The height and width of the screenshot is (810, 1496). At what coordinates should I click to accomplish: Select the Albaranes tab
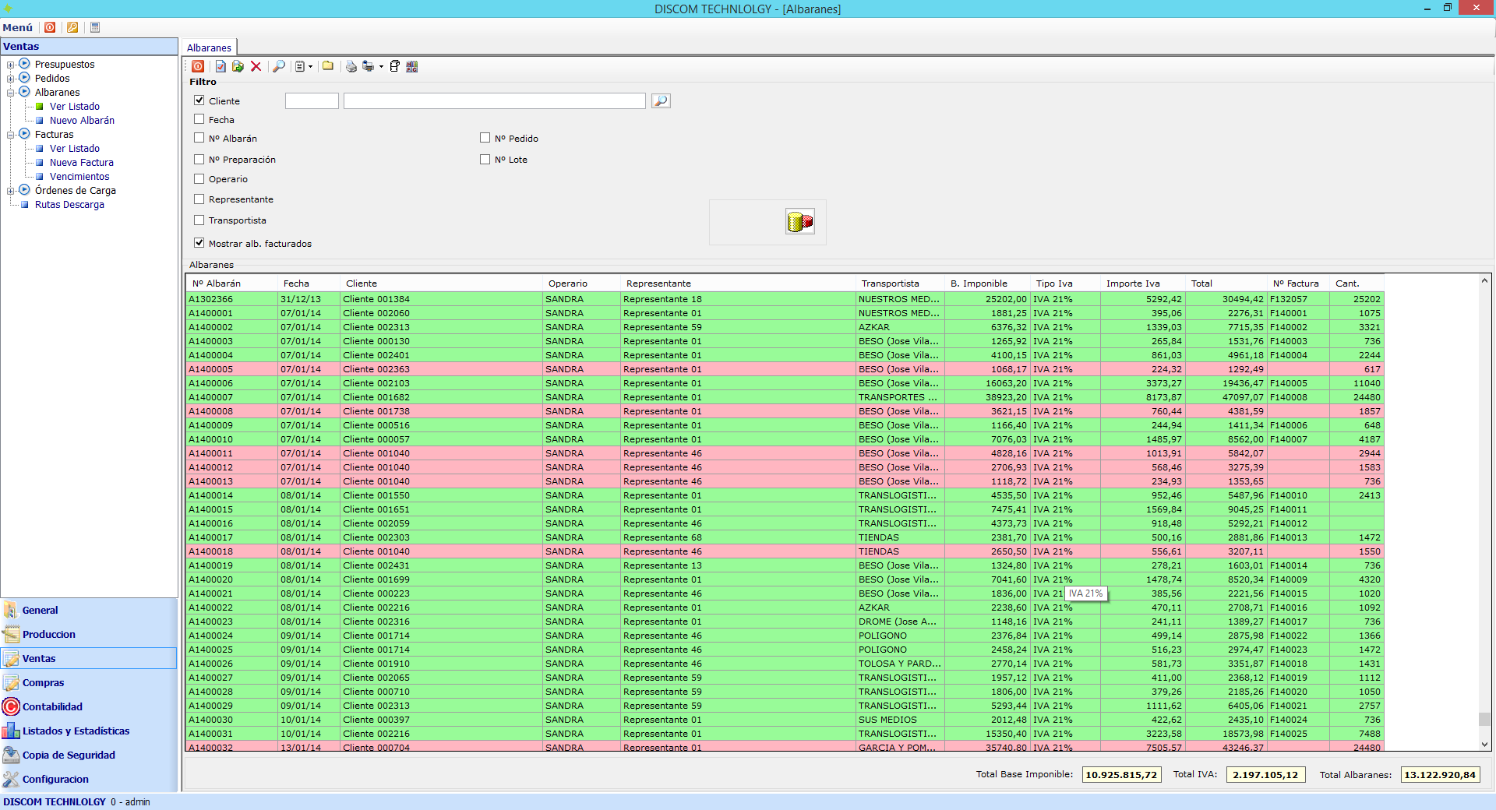click(209, 48)
